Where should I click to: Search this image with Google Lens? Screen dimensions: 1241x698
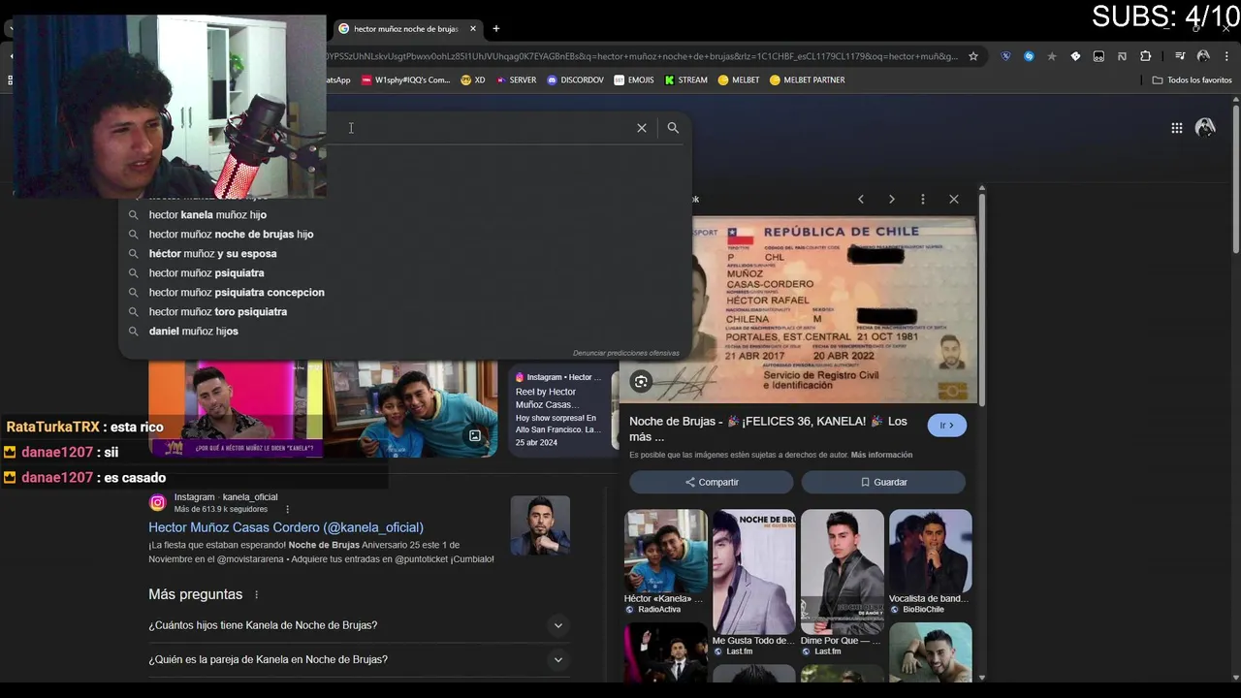641,382
